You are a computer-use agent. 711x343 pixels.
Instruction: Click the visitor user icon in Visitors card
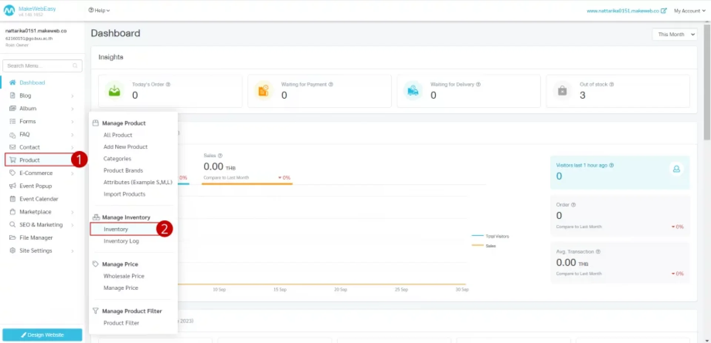pyautogui.click(x=676, y=169)
